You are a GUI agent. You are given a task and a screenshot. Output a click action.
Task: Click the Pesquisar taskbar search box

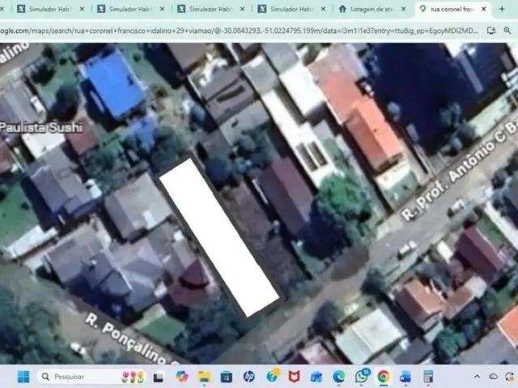(x=92, y=377)
